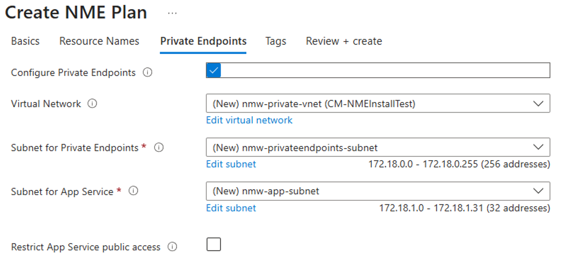Click the info icon next to Configure Private Endpoints
The width and height of the screenshot is (565, 271).
(148, 72)
